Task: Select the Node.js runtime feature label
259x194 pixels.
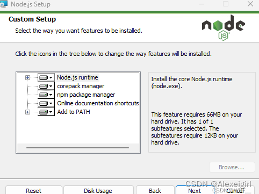Action: (77, 77)
